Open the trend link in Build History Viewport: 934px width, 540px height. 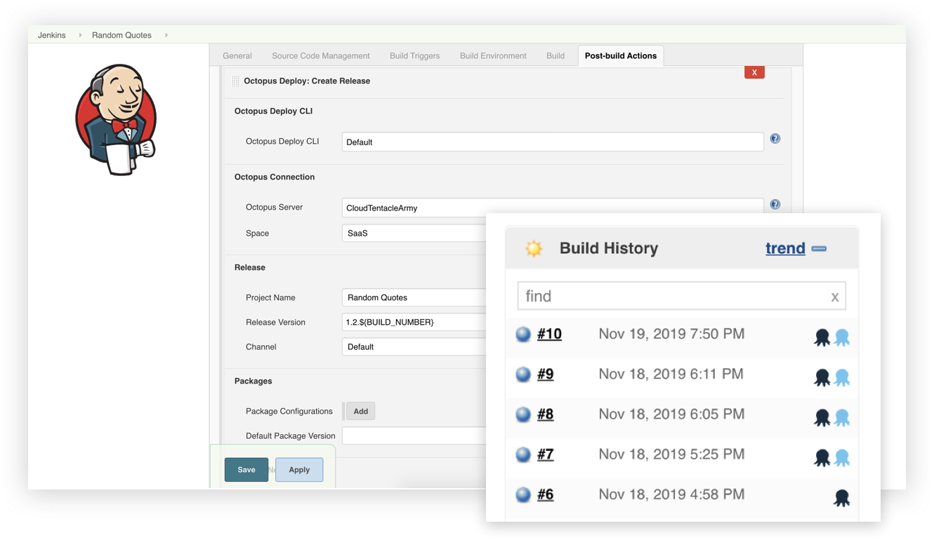pos(785,248)
